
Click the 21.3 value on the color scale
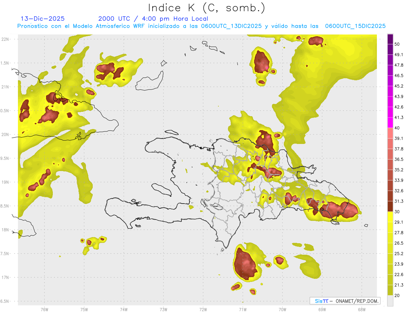(399, 285)
